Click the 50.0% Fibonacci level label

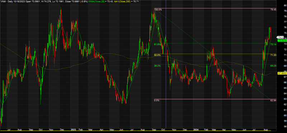tap(157, 55)
